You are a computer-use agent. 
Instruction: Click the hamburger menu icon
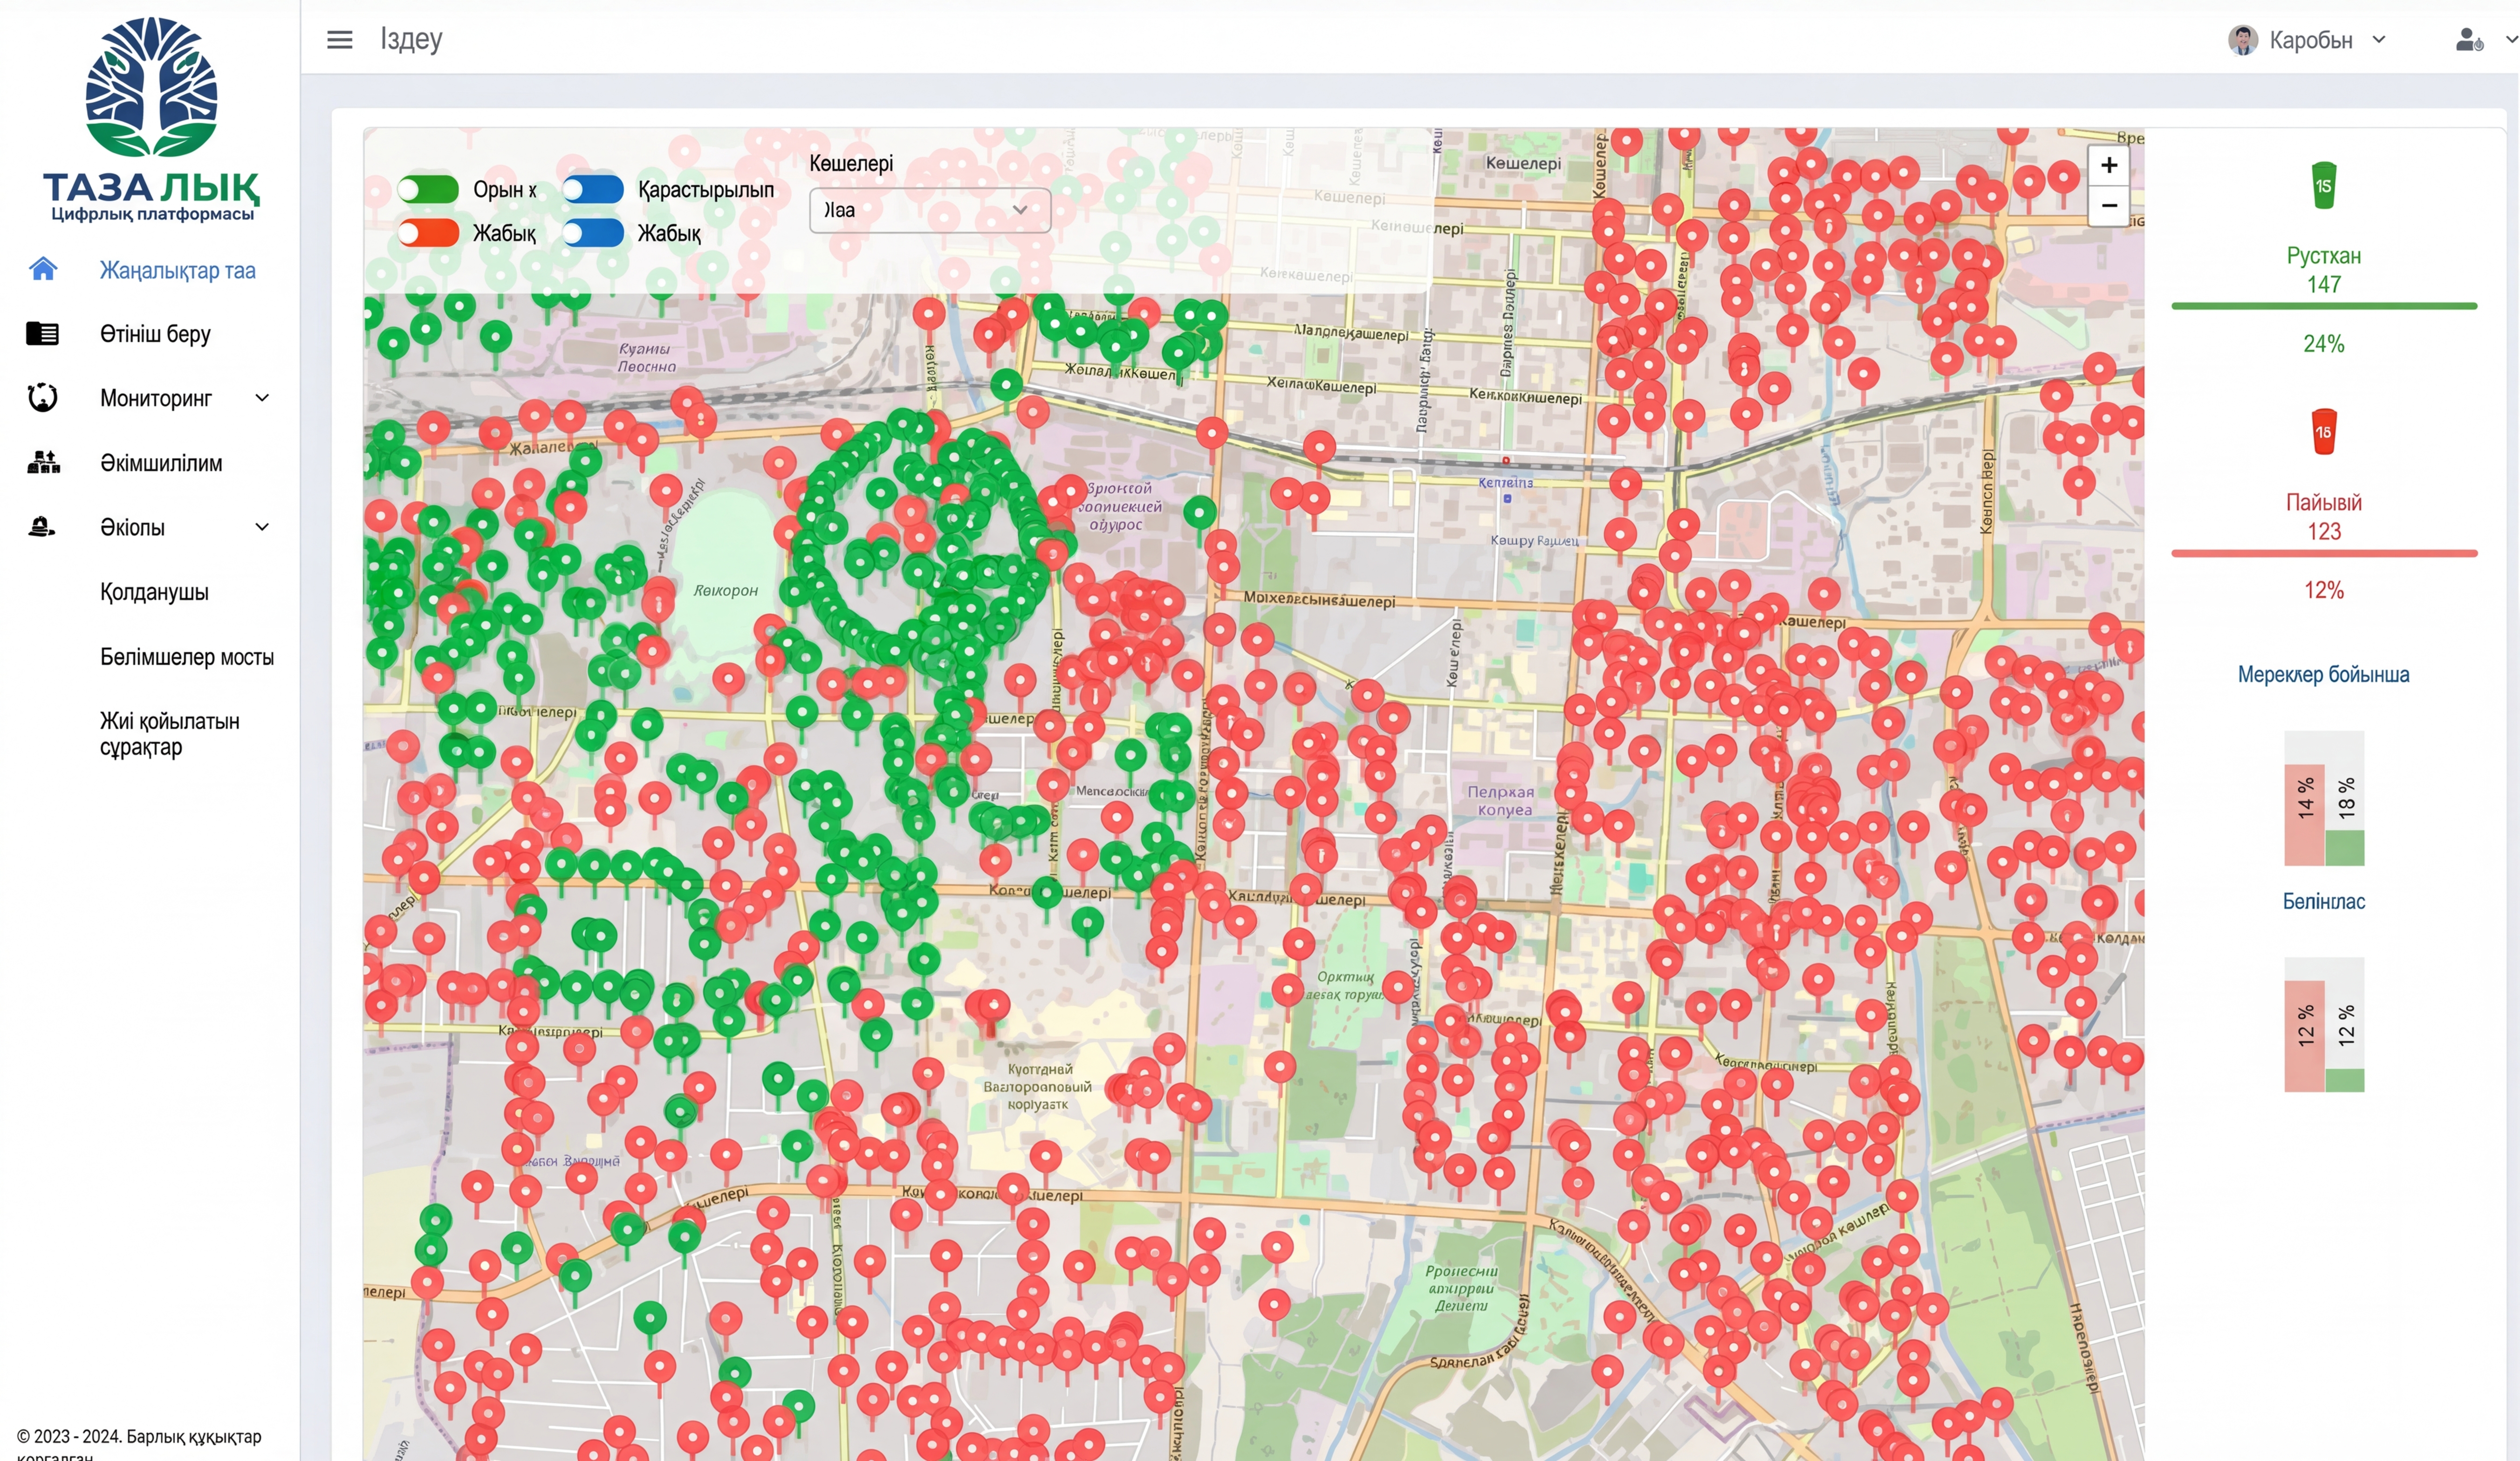point(339,40)
